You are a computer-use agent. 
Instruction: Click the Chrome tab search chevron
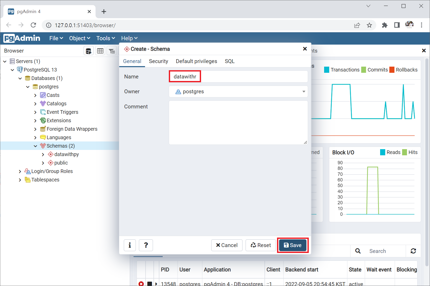368,6
